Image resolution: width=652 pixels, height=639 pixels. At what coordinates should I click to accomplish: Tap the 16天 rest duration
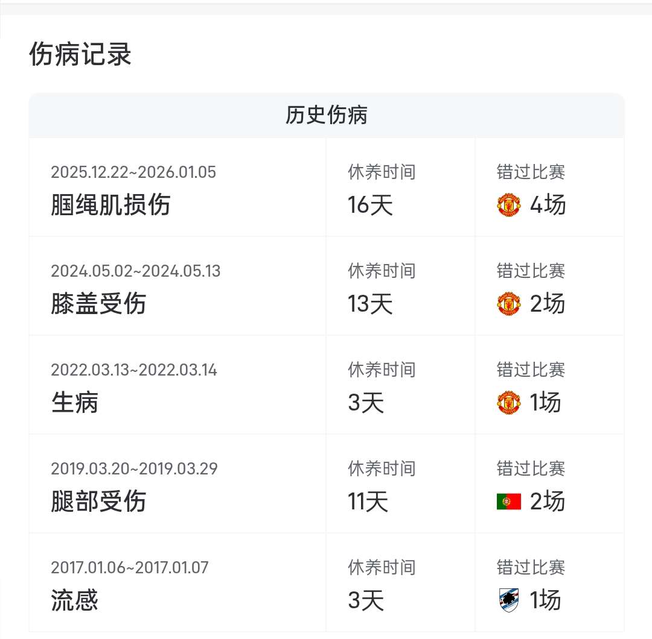(x=370, y=206)
